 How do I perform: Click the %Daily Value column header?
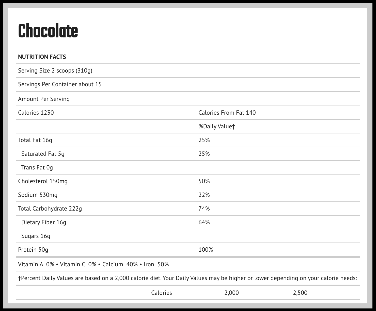[x=216, y=126]
